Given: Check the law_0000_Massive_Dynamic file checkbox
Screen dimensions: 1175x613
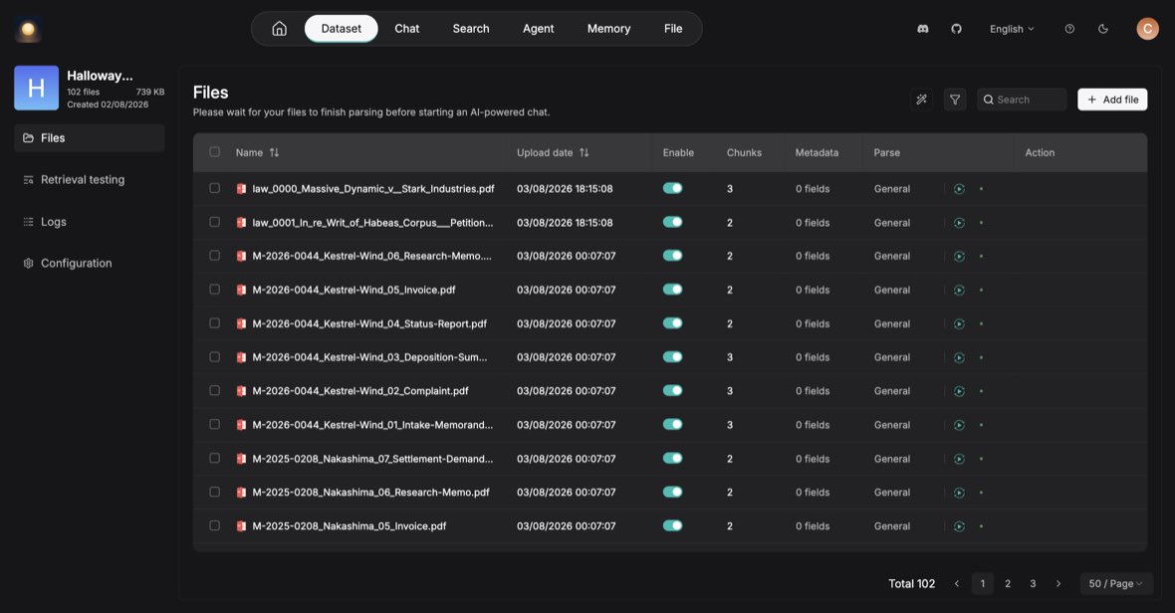Looking at the screenshot, I should pyautogui.click(x=214, y=188).
